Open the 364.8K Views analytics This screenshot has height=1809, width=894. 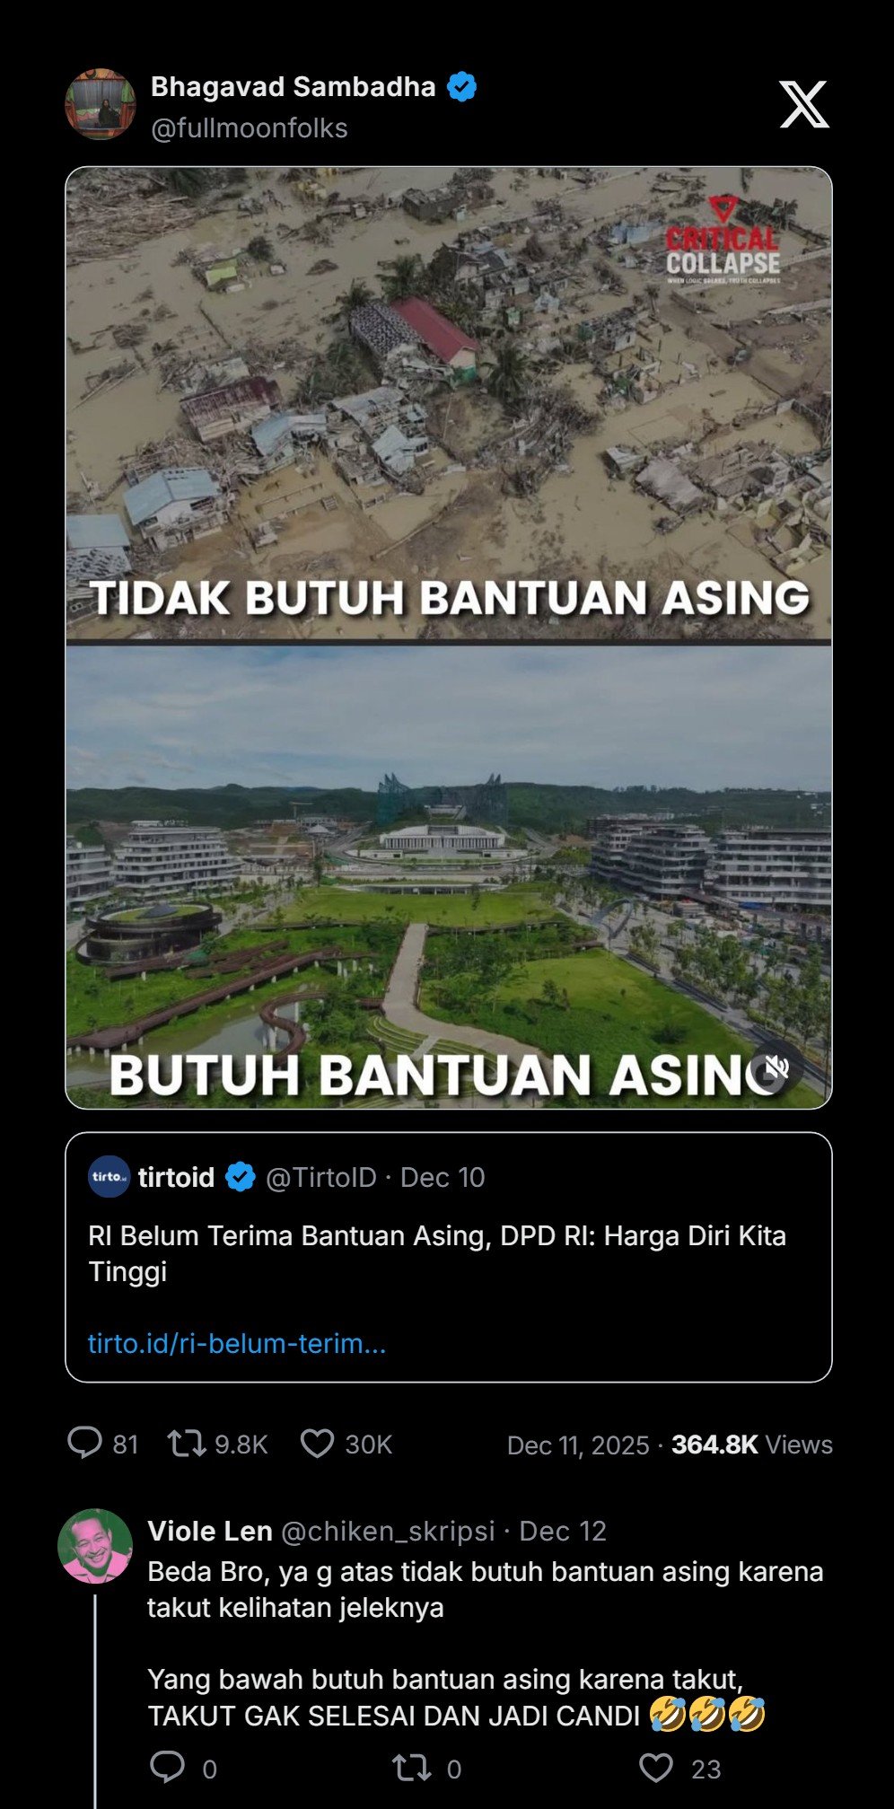(x=752, y=1445)
